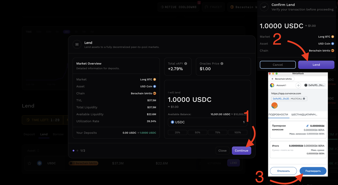Click the TIME LEFT 1:29 timer badge
The height and width of the screenshot is (185, 338).
[x=43, y=120]
